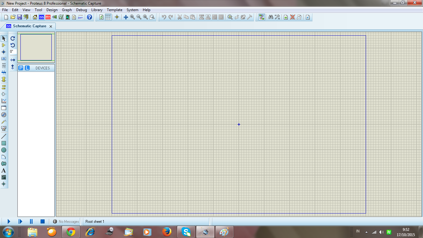Click the Y-Mirror vertical flip button
423x238 pixels.
pyautogui.click(x=13, y=67)
